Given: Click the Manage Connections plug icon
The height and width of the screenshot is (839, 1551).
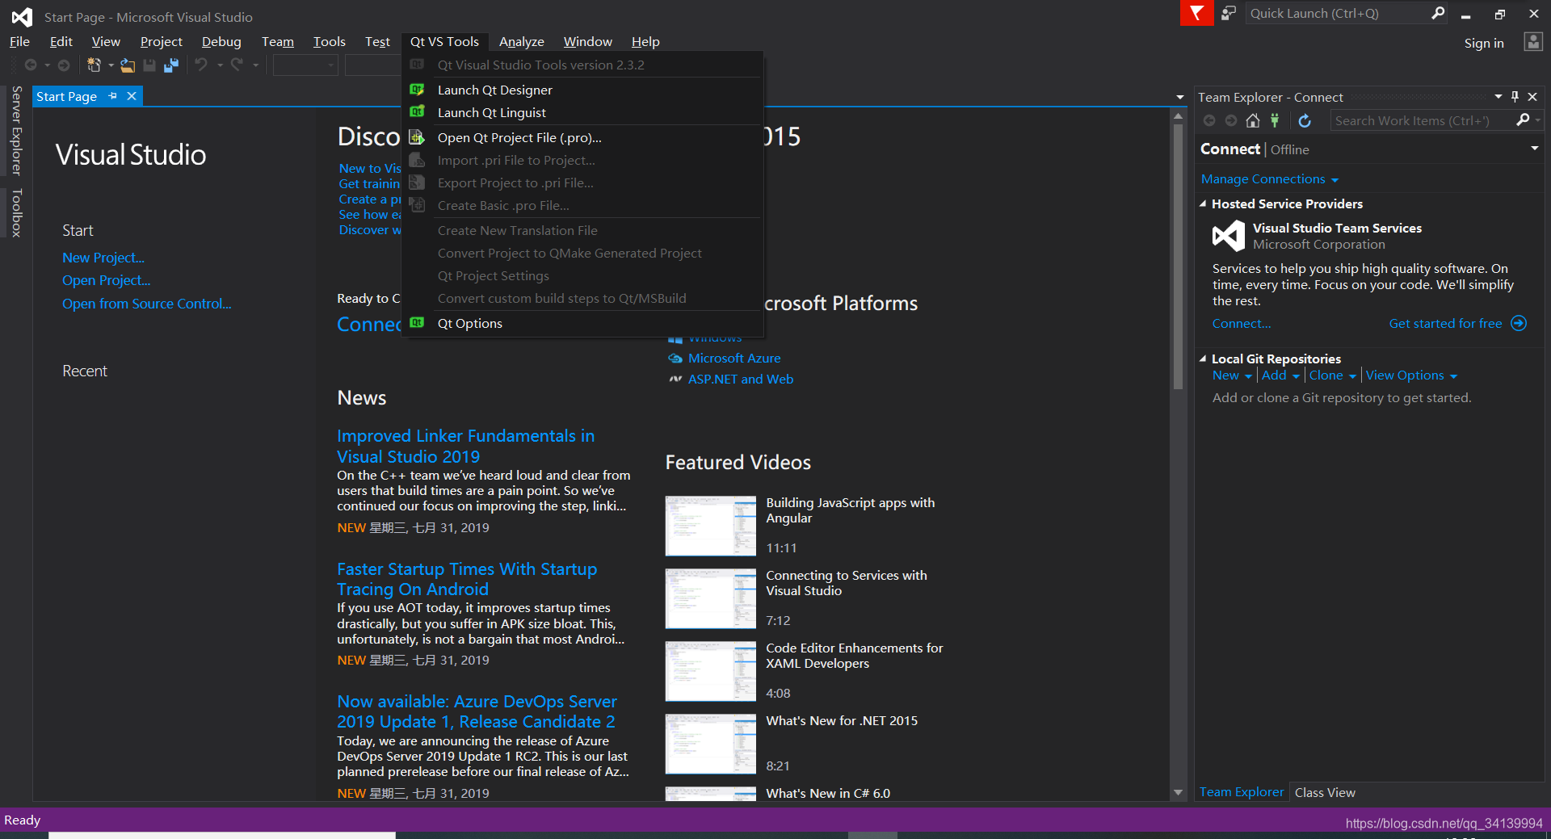Looking at the screenshot, I should pos(1275,120).
